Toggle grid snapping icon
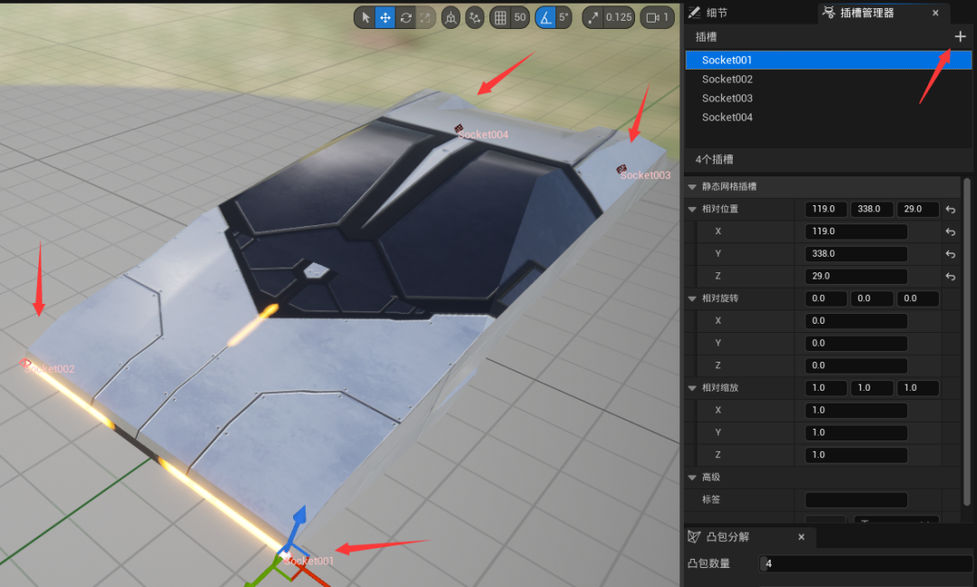 coord(500,17)
